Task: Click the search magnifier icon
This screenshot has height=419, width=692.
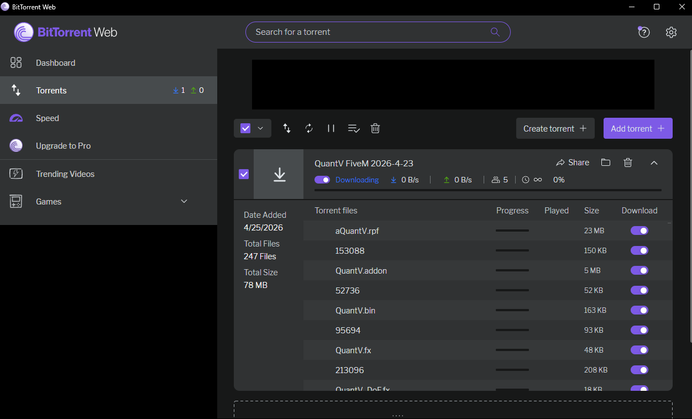Action: [x=495, y=32]
